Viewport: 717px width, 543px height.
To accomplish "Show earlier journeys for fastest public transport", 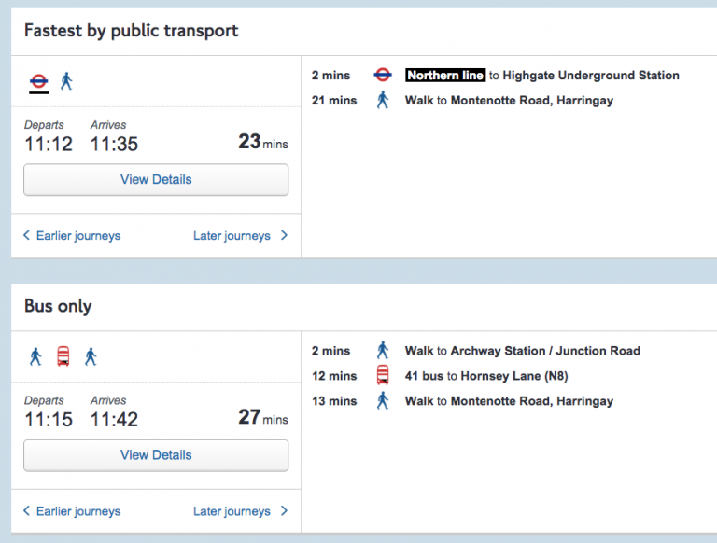I will click(x=72, y=236).
